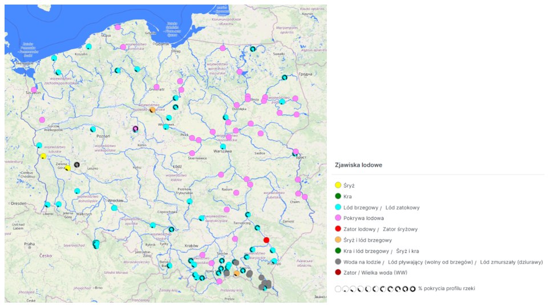
Task: Select the Kra legend entry label
Action: [349, 196]
